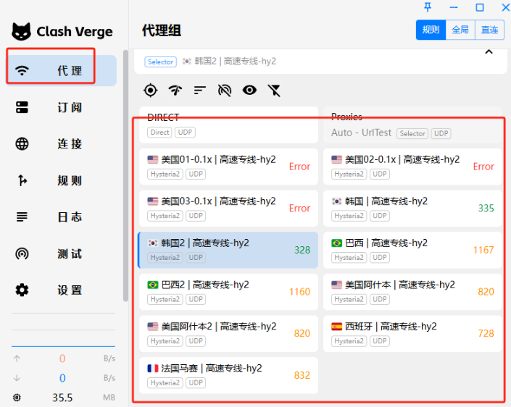Screen dimensions: 511x407
Task: Run the delay test speed icon
Action: click(175, 90)
